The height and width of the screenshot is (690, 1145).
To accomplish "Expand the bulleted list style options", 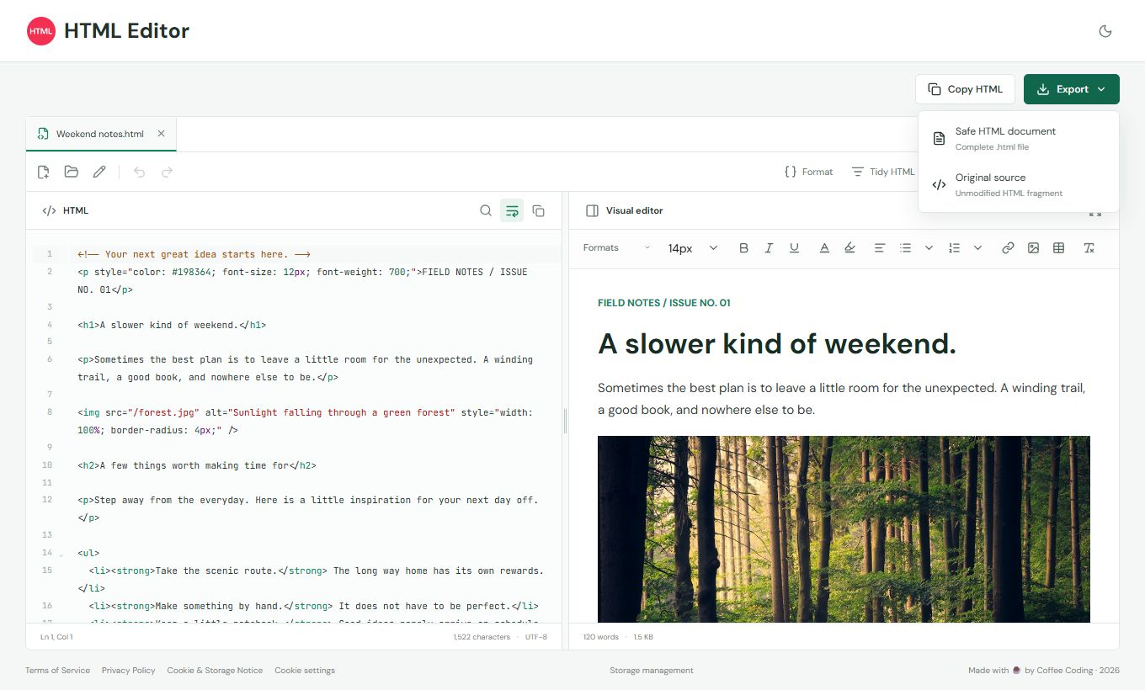I will pyautogui.click(x=929, y=247).
